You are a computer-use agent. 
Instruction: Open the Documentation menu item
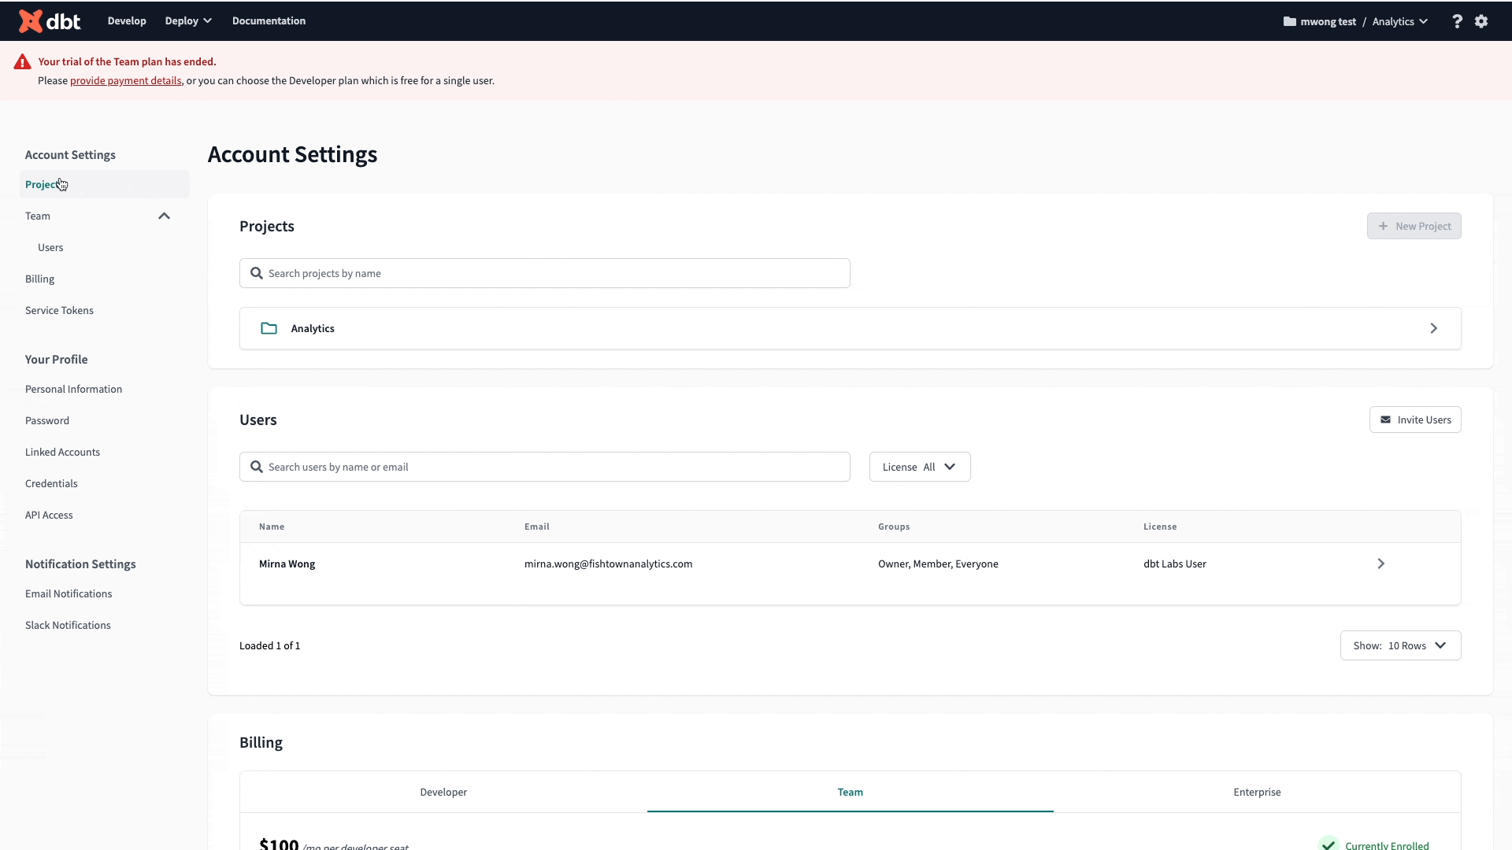[269, 21]
